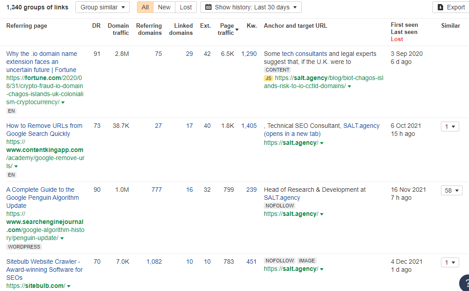469x291 pixels.
Task: Open the sitebulb.com referring URL
Action: (x=36, y=286)
